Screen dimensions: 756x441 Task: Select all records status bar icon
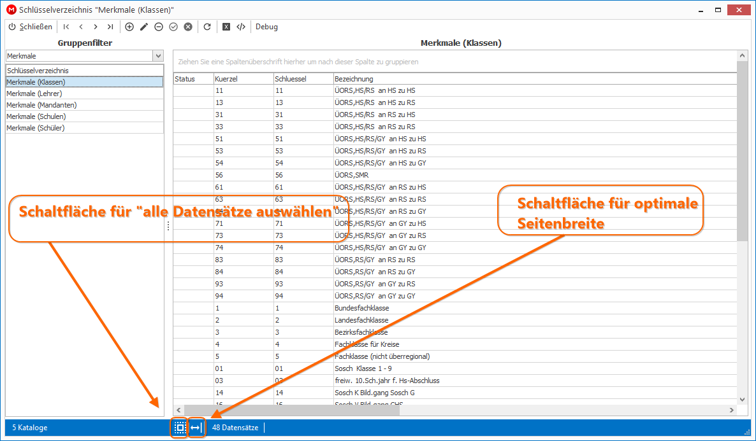click(180, 428)
